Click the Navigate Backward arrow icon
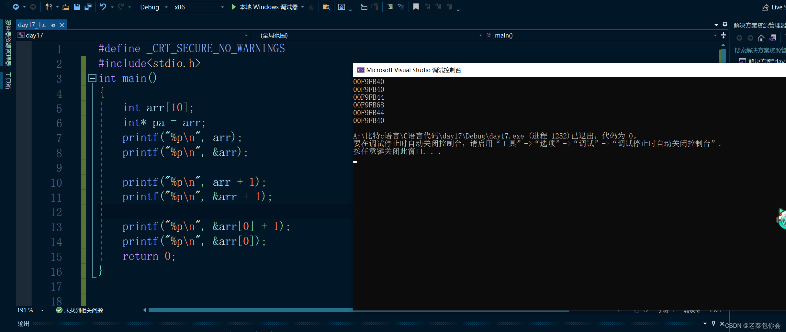Viewport: 786px width, 332px height. point(16,7)
